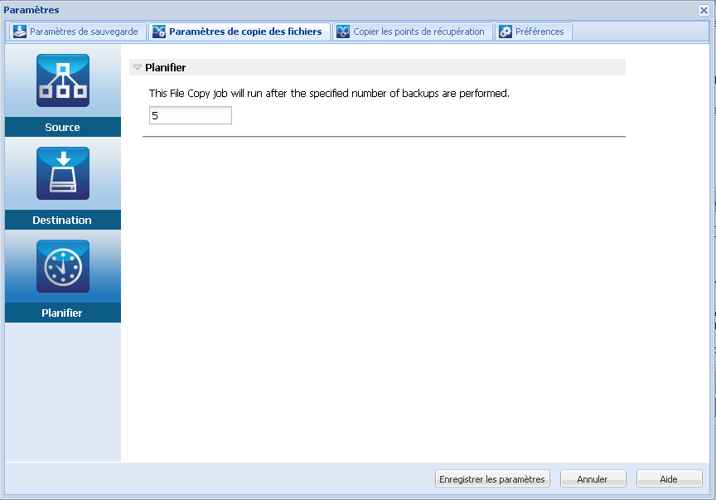
Task: Collapse the Planifier section arrow
Action: [x=138, y=67]
